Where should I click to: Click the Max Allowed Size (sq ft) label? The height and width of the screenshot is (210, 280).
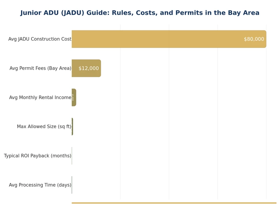[44, 127]
